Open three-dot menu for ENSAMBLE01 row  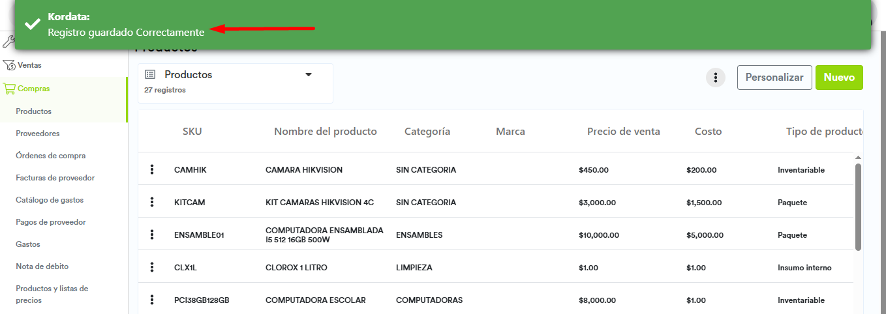click(152, 235)
